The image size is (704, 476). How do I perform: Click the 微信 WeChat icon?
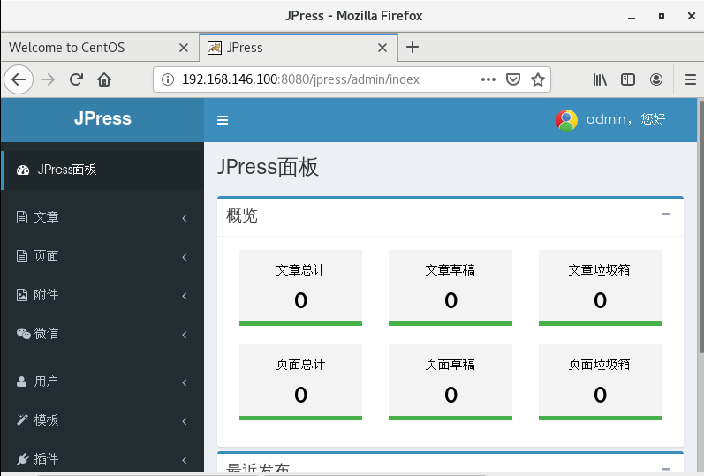[23, 333]
